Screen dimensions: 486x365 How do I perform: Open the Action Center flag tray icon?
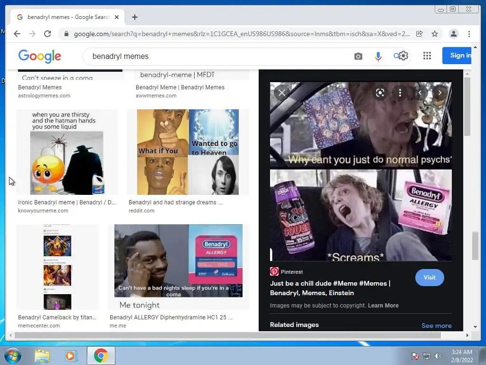point(415,356)
